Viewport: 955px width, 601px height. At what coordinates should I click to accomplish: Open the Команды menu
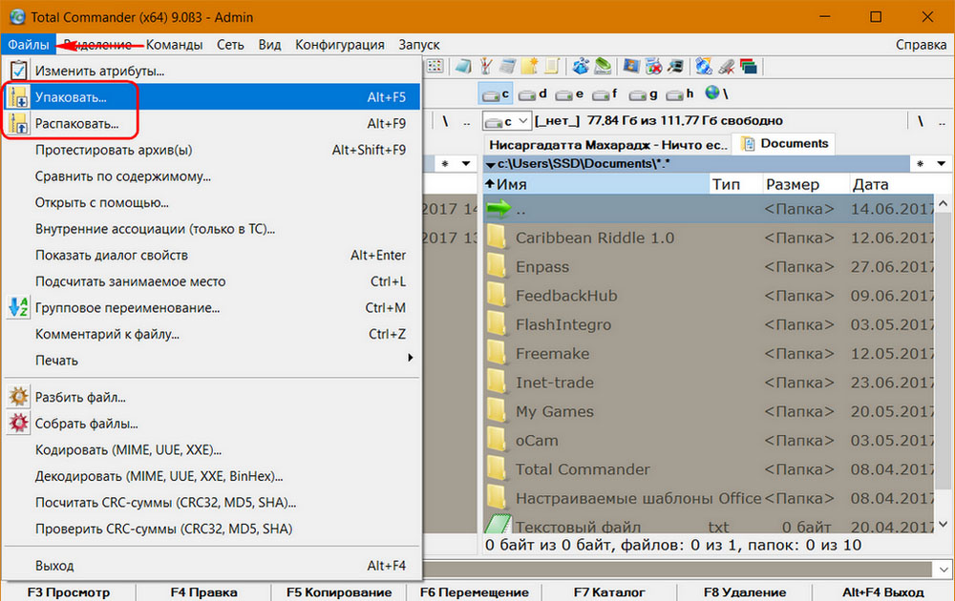tap(174, 45)
